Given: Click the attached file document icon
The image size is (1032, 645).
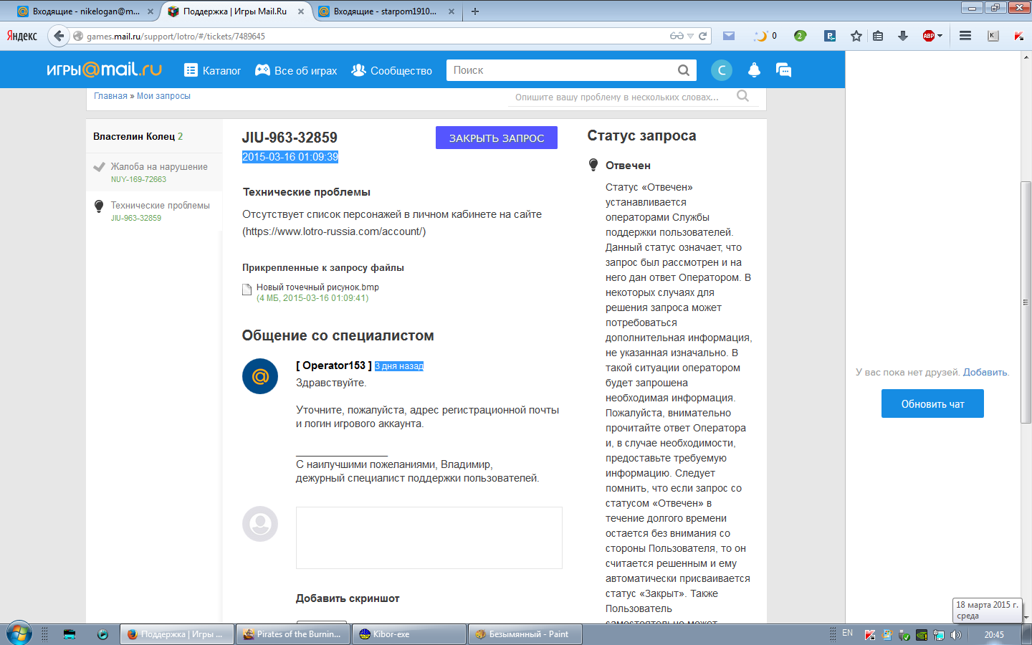Looking at the screenshot, I should click(x=247, y=290).
